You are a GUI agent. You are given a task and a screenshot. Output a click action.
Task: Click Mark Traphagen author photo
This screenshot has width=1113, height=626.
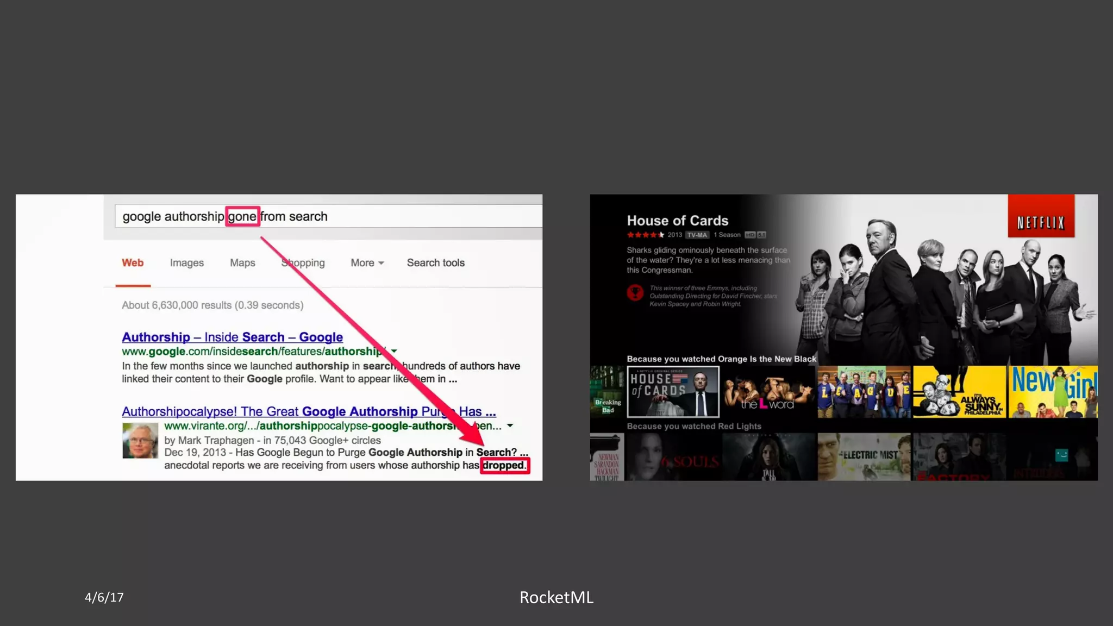[140, 440]
